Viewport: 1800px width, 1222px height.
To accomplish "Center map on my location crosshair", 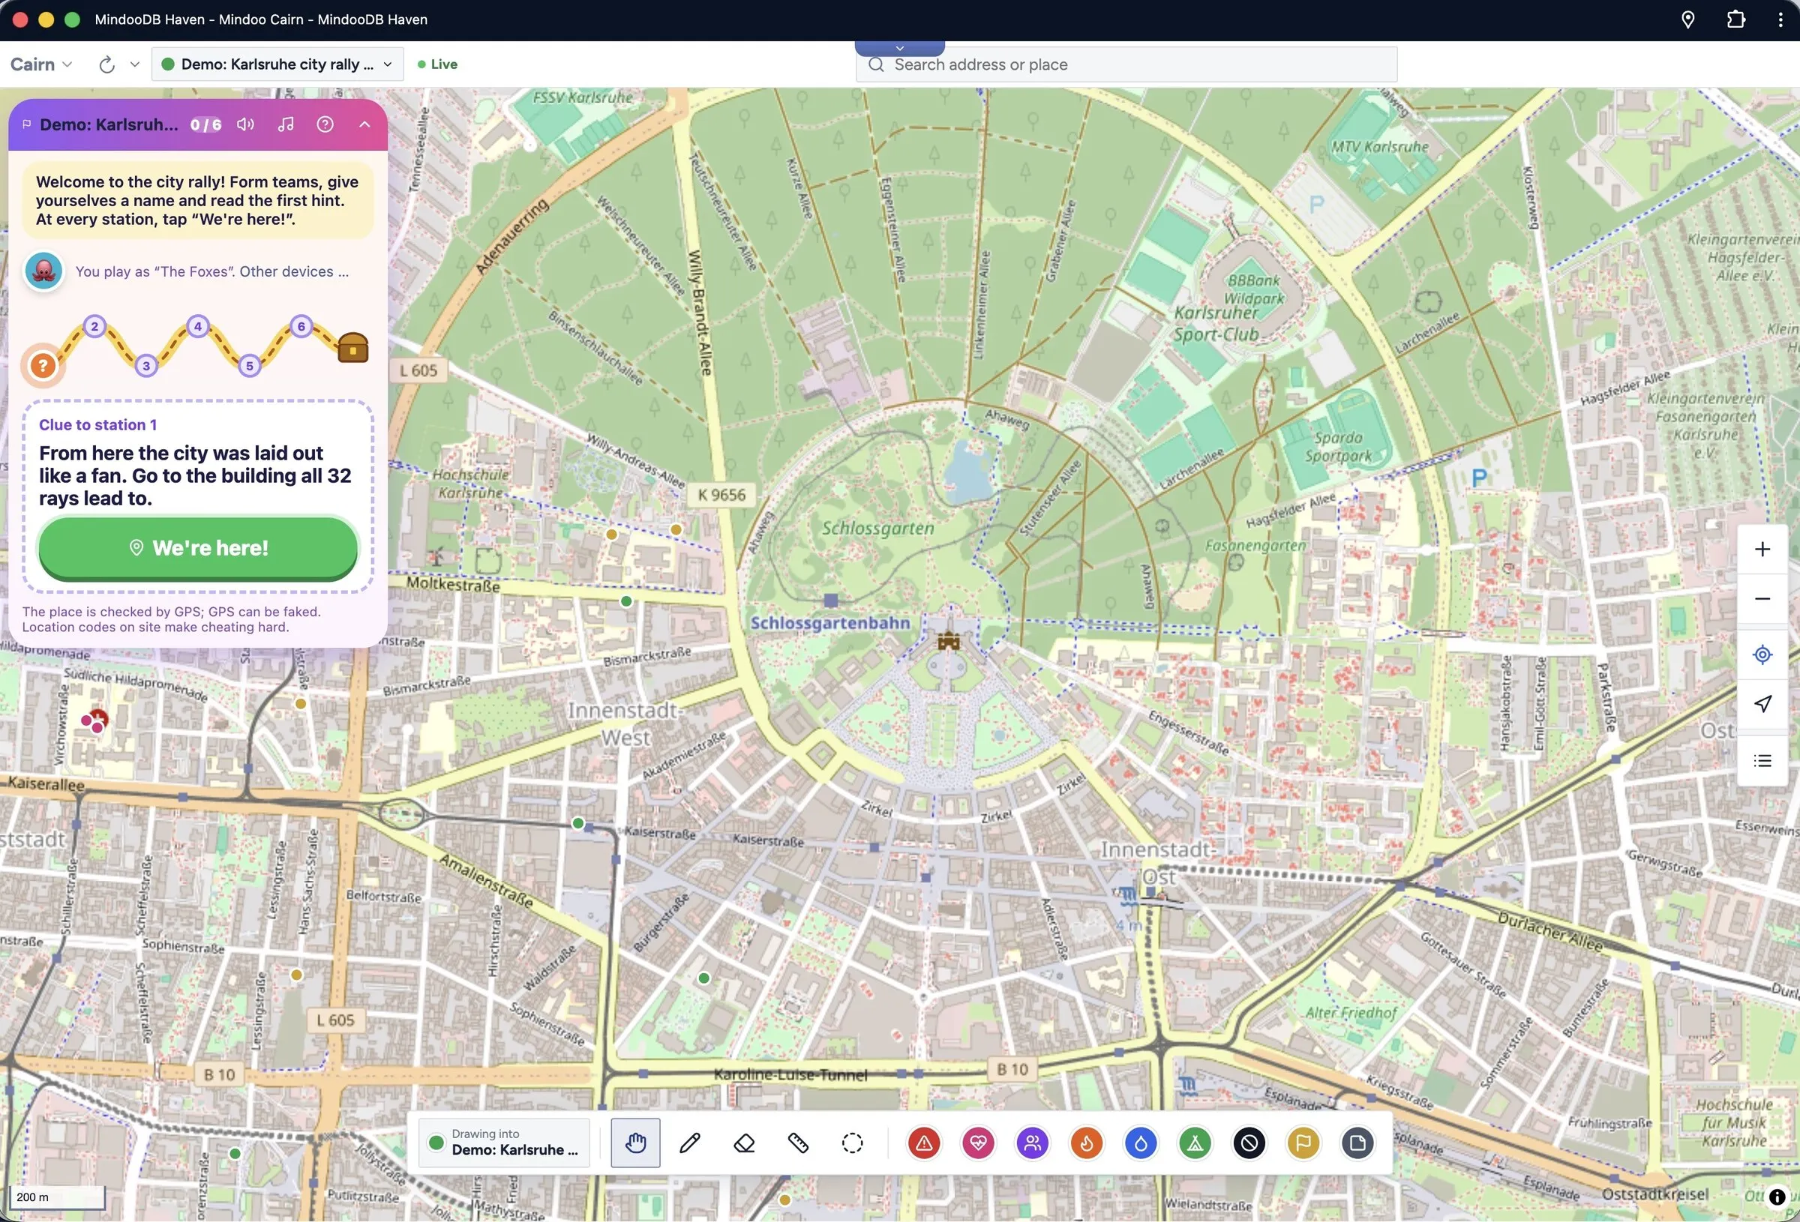I will tap(1762, 654).
